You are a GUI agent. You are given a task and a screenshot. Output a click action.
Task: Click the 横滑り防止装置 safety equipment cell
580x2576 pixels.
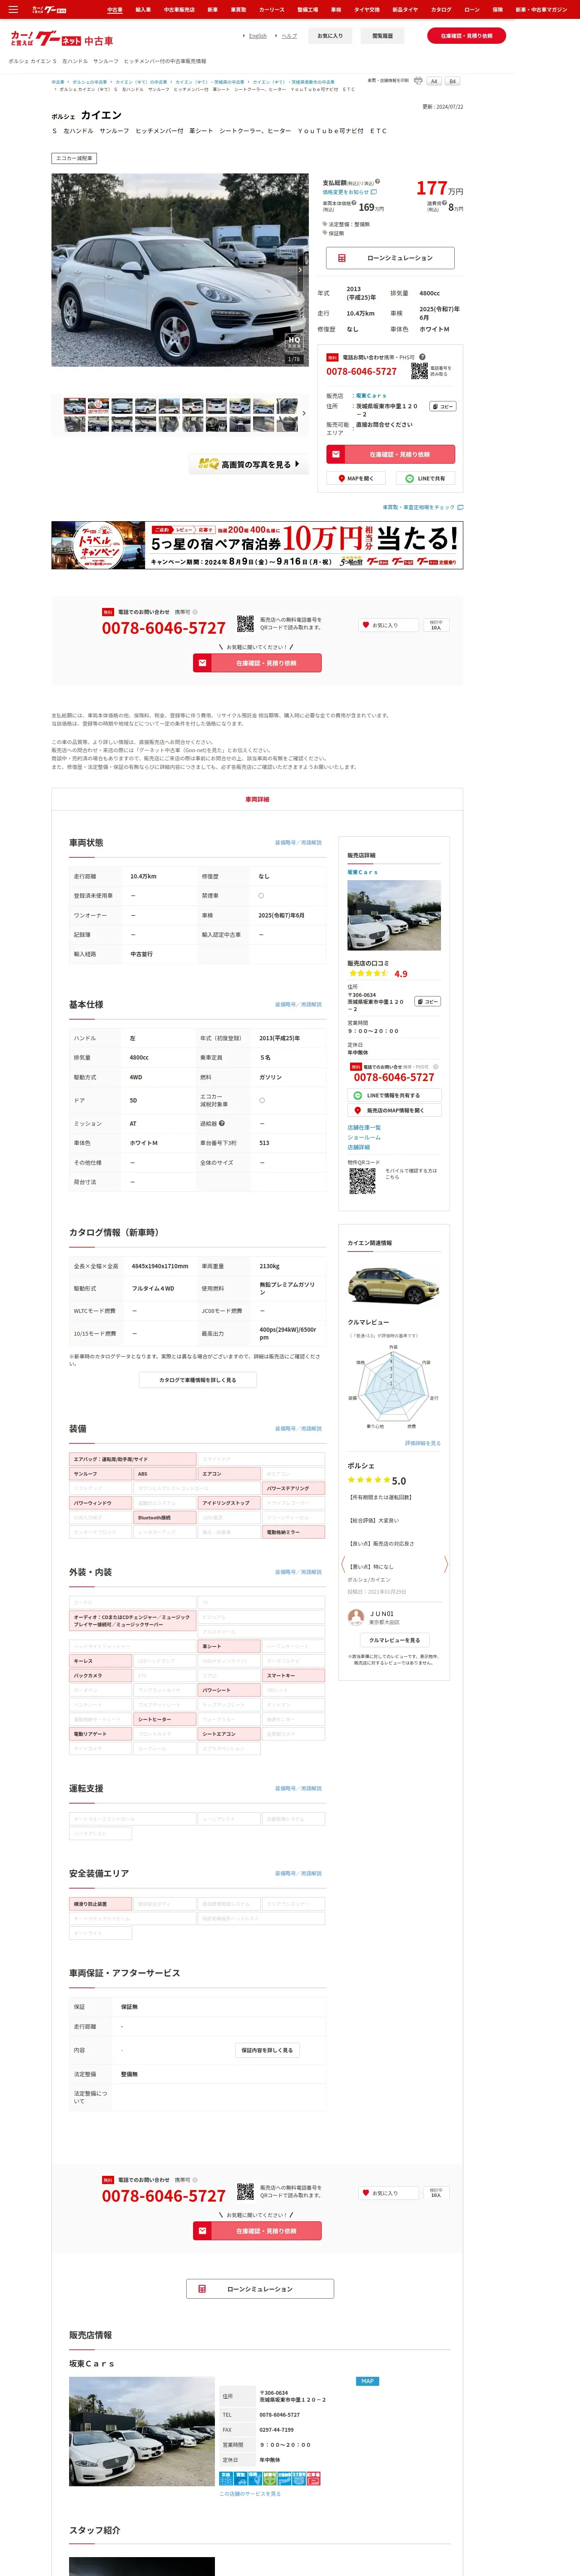(101, 1904)
